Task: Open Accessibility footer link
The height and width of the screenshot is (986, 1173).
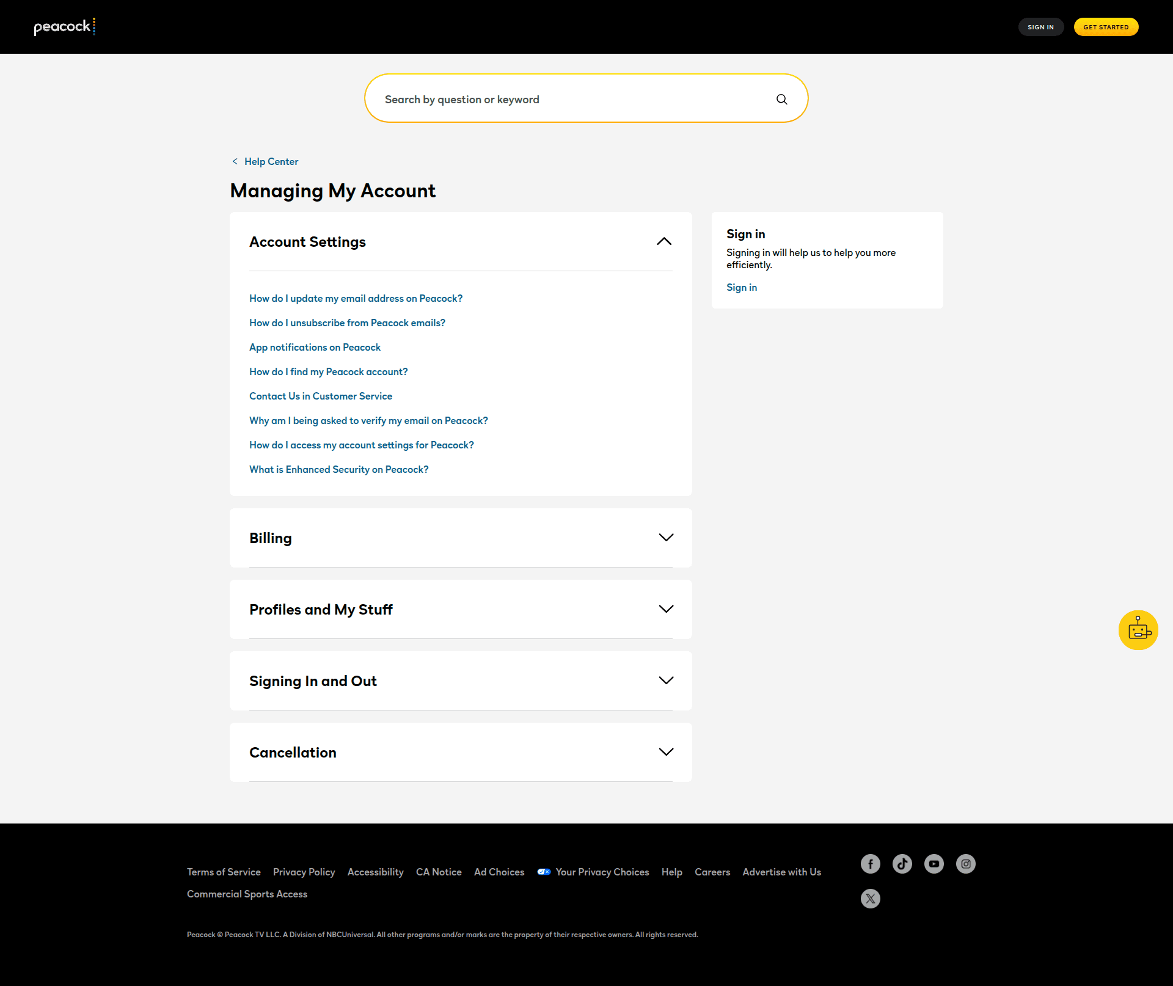Action: click(376, 872)
